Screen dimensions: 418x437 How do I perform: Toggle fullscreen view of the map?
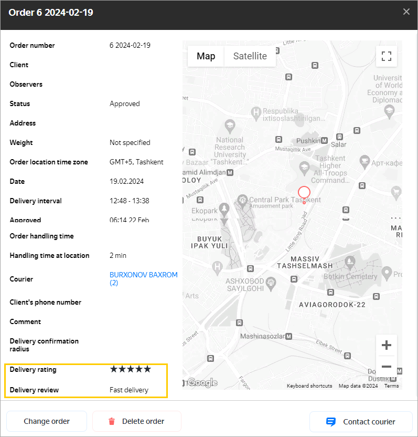click(x=386, y=56)
